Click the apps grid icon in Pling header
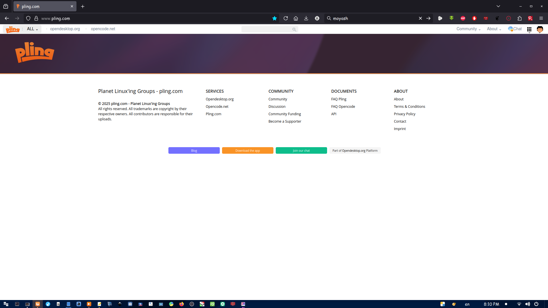 pyautogui.click(x=529, y=29)
